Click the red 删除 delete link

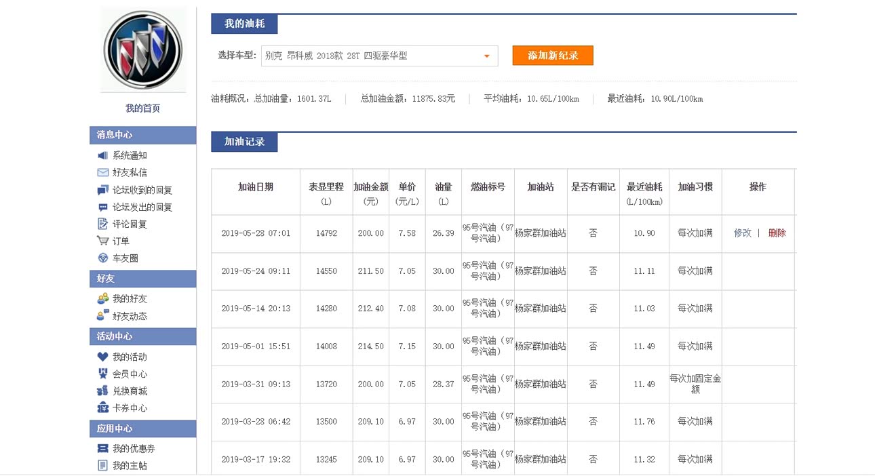[x=777, y=233]
